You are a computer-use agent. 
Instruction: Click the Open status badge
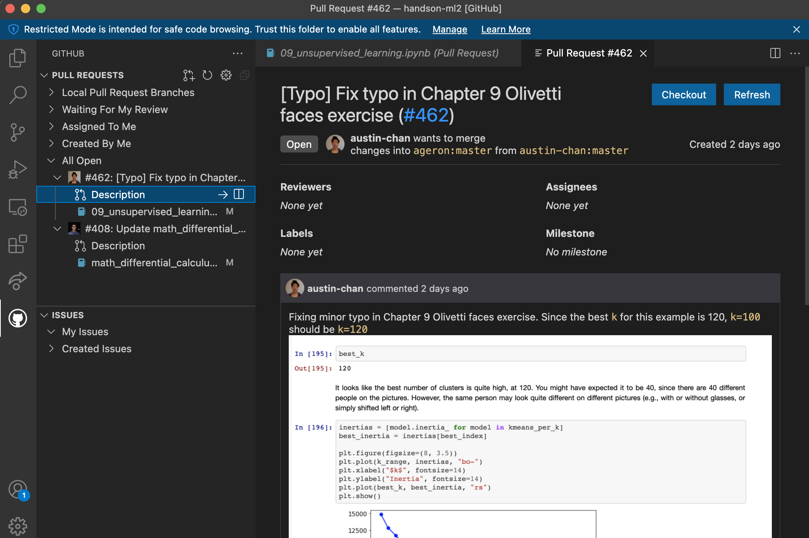299,144
